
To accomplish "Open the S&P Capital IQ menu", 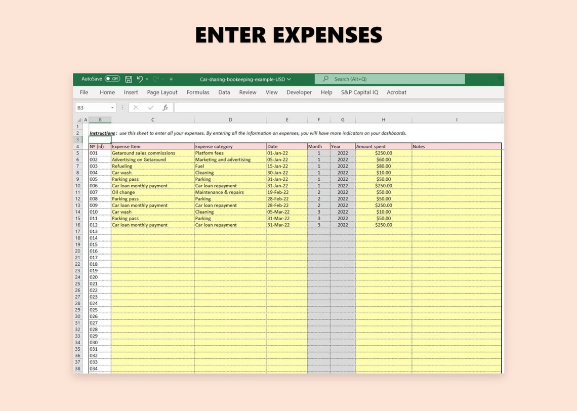I will tap(359, 92).
